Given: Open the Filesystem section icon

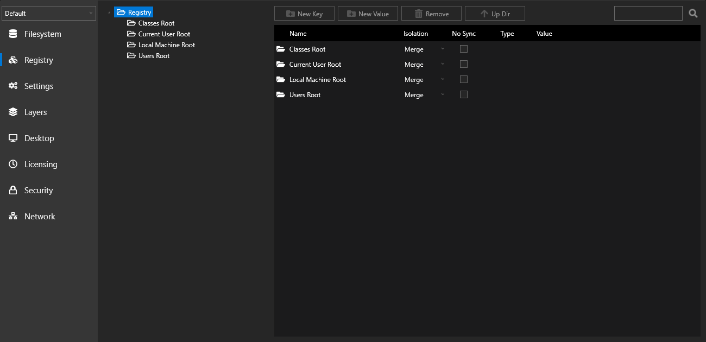Looking at the screenshot, I should point(13,34).
